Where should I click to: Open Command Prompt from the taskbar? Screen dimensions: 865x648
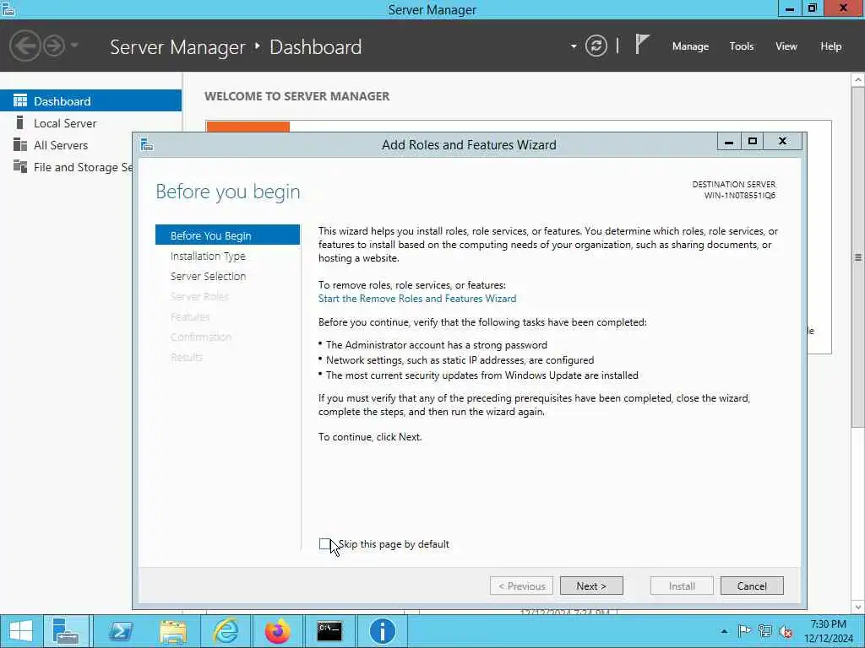pyautogui.click(x=329, y=631)
